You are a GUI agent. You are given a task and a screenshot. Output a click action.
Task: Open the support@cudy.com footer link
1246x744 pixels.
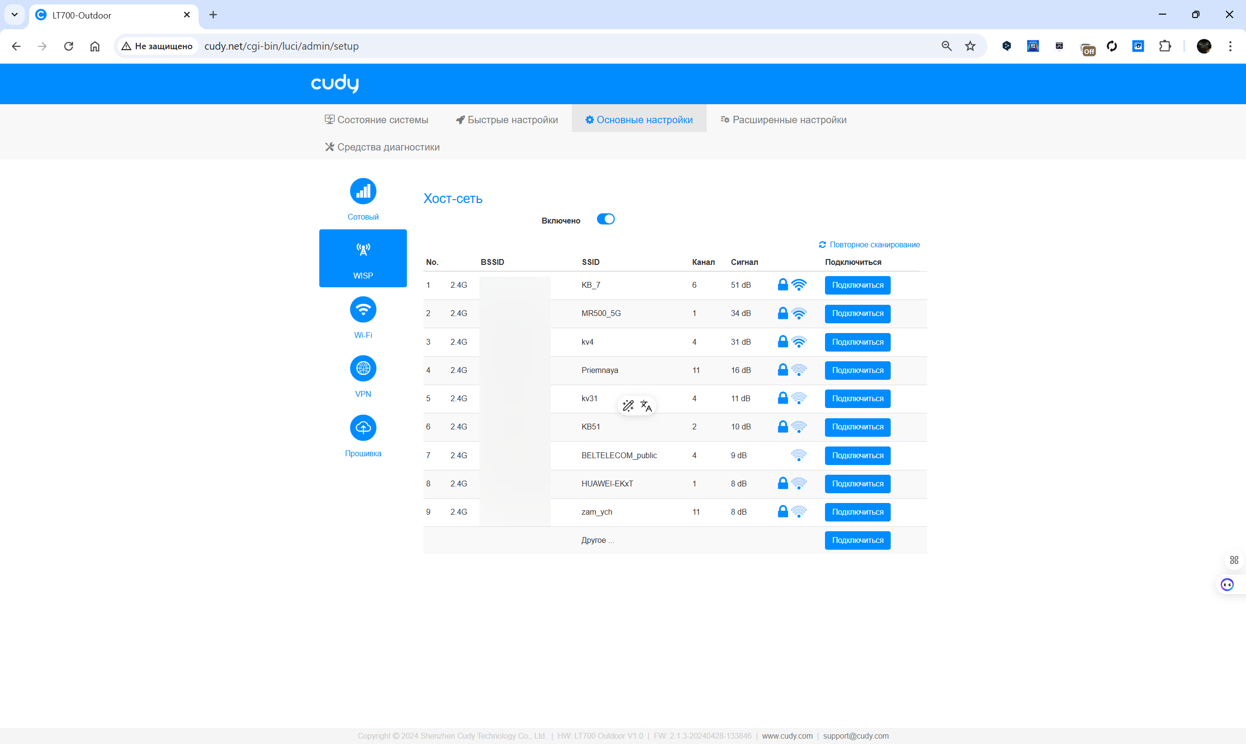[855, 735]
